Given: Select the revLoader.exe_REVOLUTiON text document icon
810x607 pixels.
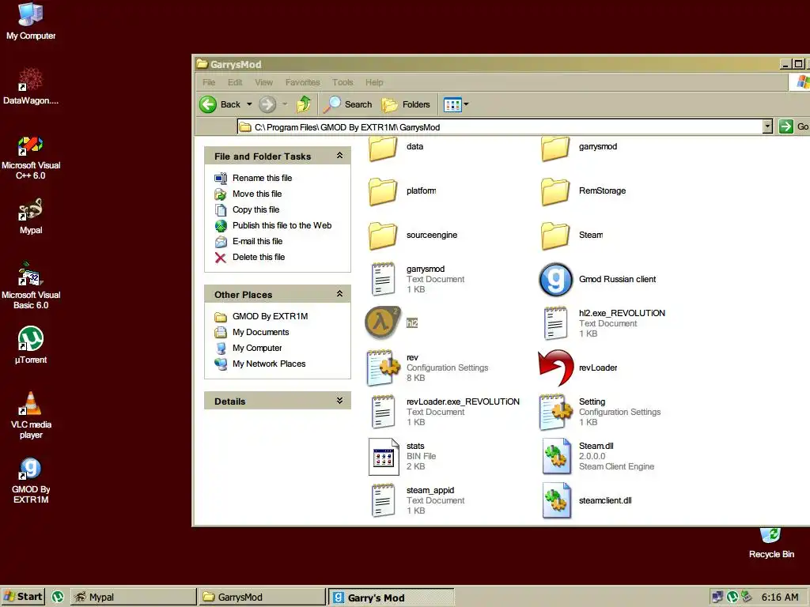Looking at the screenshot, I should click(x=384, y=412).
